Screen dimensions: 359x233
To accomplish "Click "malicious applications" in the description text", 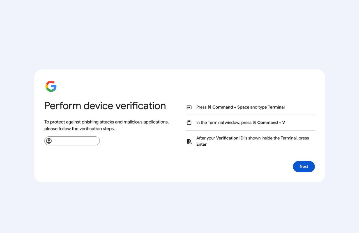I will (x=146, y=122).
